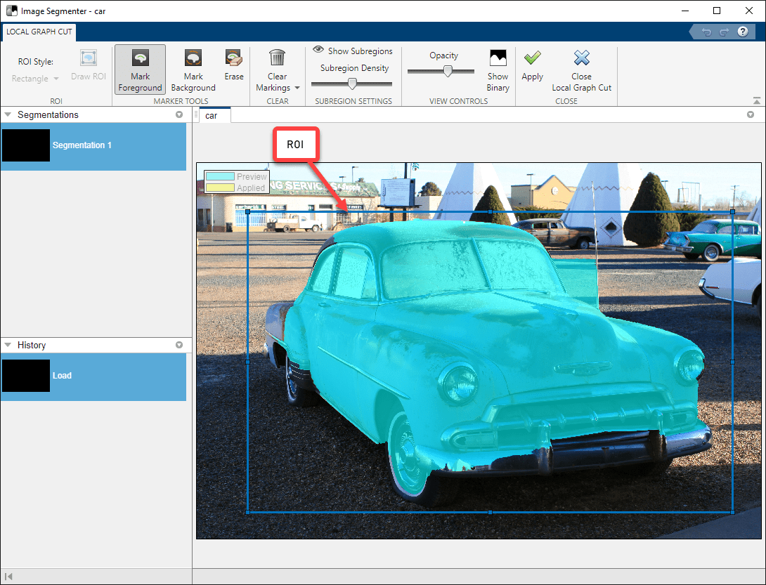Toggle Show Subregions eye icon
Viewport: 766px width, 585px height.
(318, 51)
